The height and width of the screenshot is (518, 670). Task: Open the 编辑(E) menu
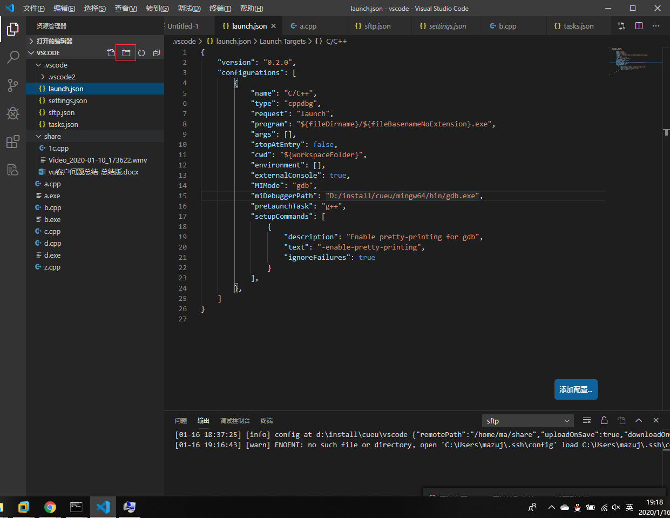[x=64, y=8]
